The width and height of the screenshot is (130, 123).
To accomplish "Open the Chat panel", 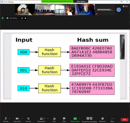I will pyautogui.click(x=64, y=119).
